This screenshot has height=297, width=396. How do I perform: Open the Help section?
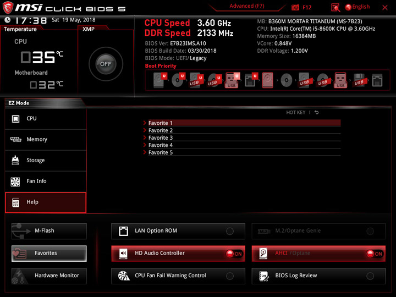46,202
